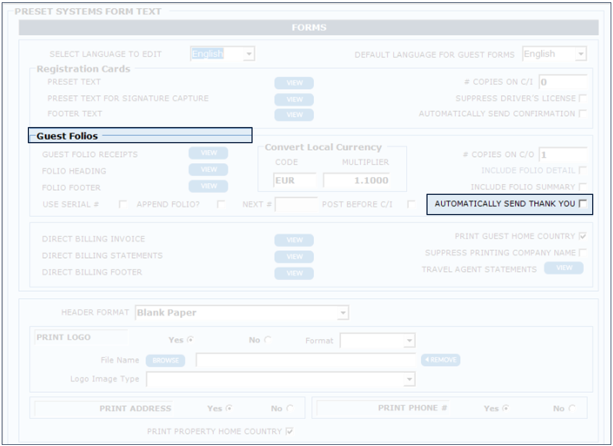
Task: Tick the Include Folio Summary checkbox
Action: pyautogui.click(x=582, y=187)
